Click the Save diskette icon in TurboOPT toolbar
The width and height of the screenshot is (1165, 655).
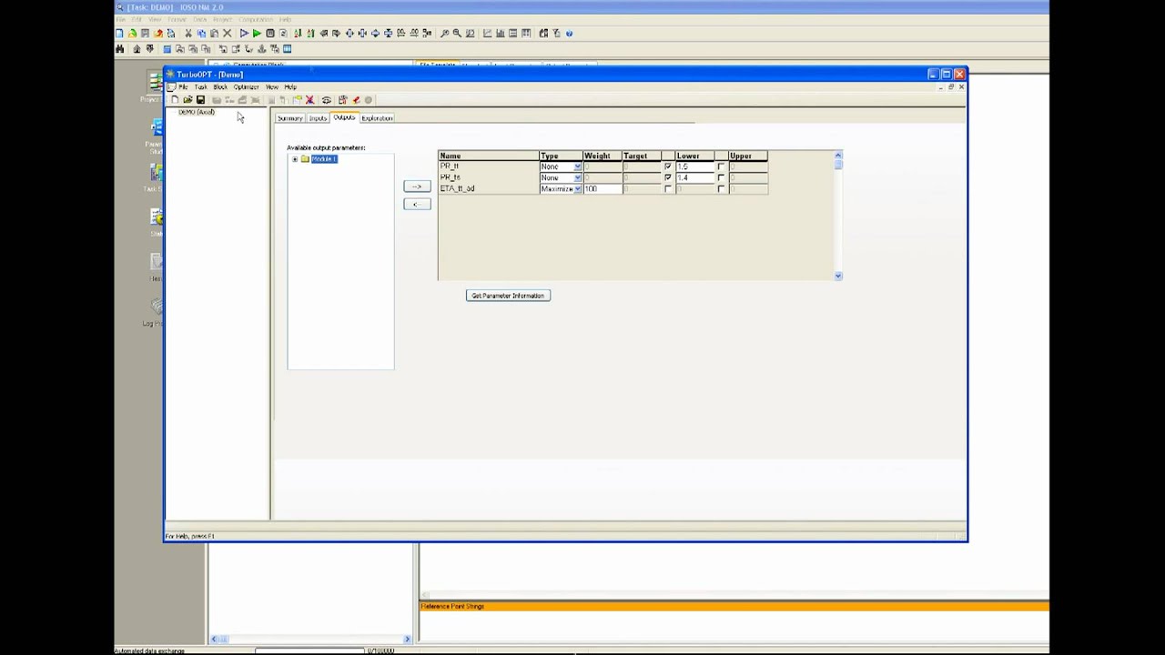click(200, 100)
